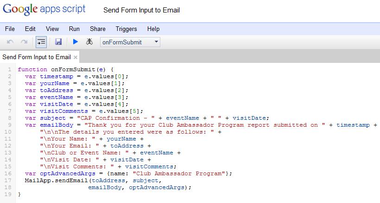The image size is (380, 203).
Task: Click yourName variable on line 3
Action: click(55, 84)
